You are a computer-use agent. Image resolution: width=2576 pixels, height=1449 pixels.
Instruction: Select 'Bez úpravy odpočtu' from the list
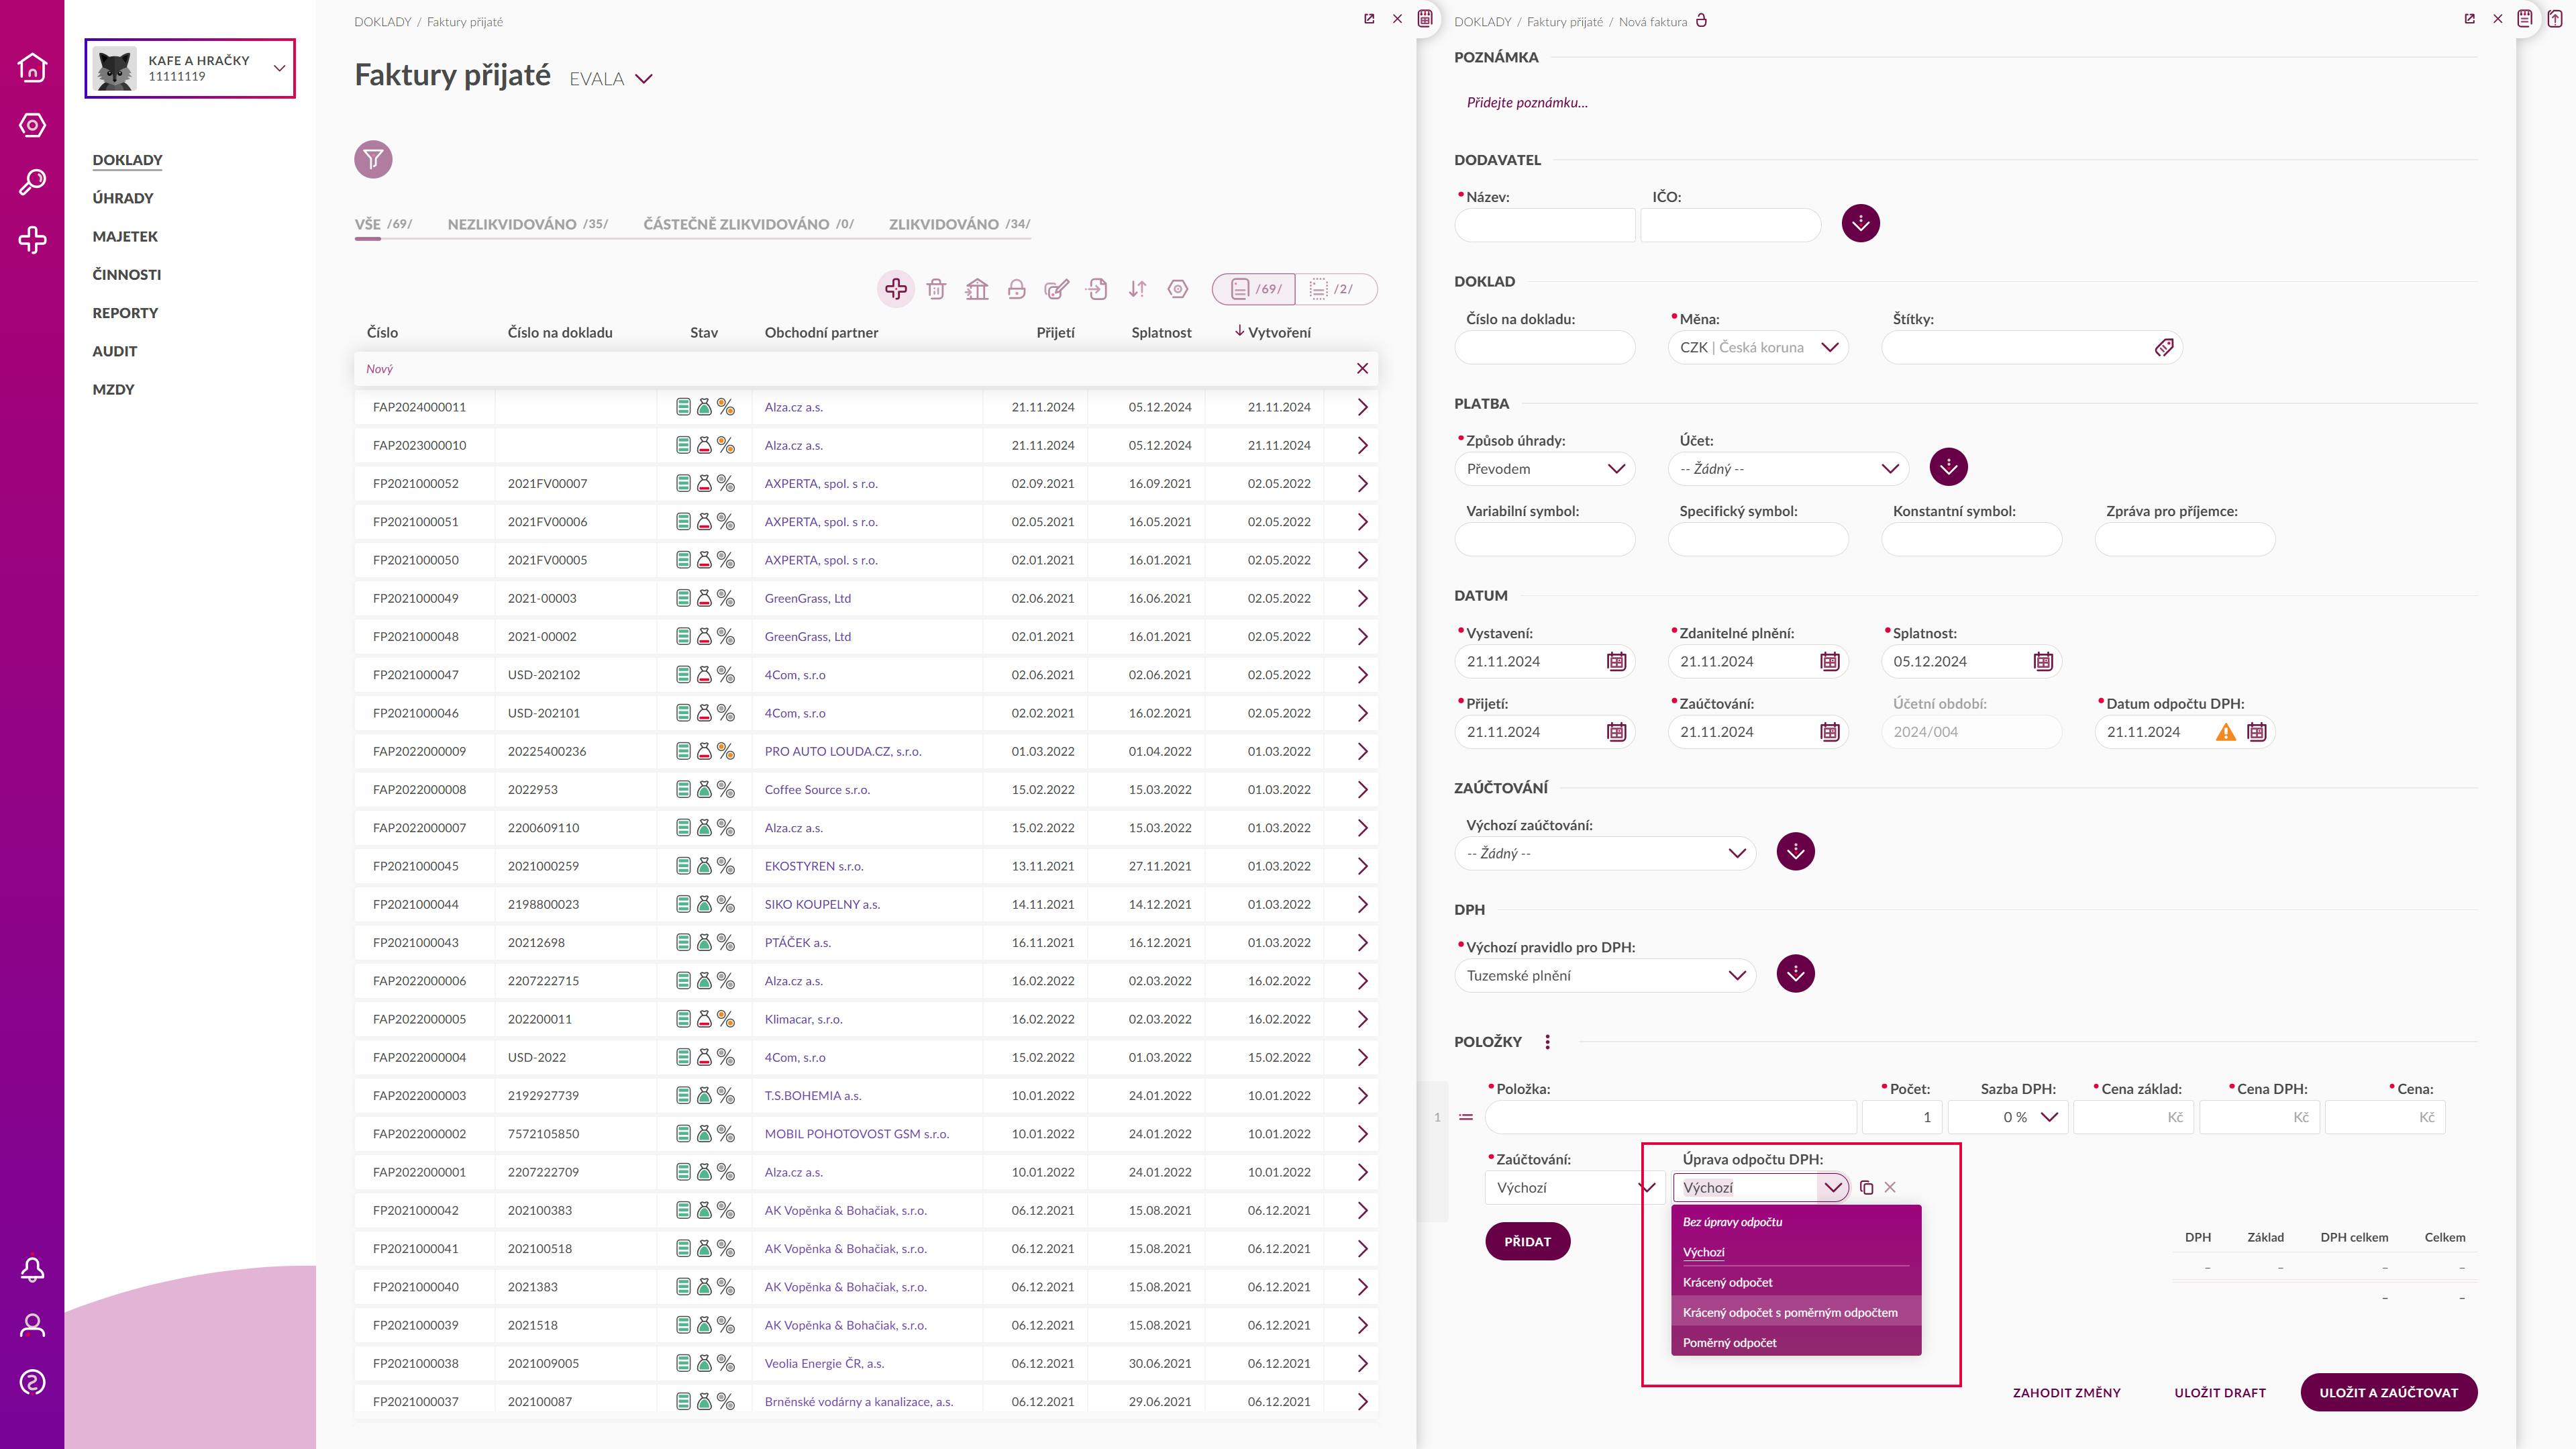tap(1796, 1222)
